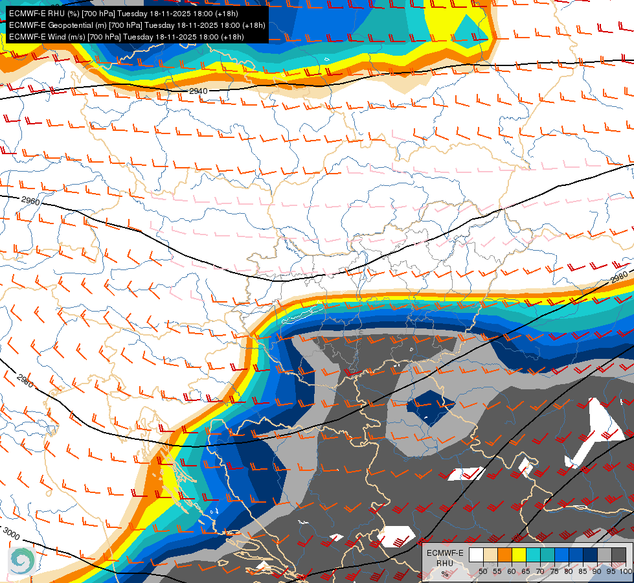
Task: Click the 95 legend tick value
Action: (611, 571)
